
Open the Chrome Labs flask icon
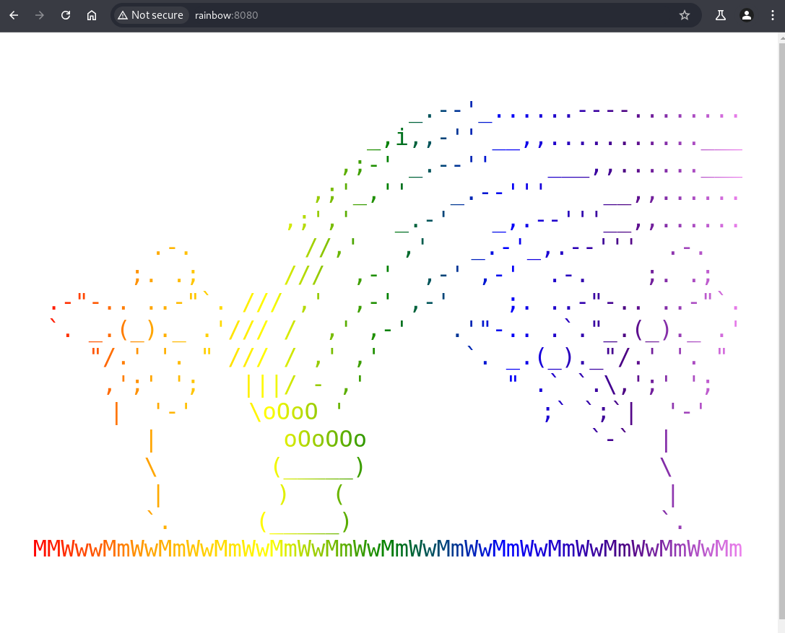(x=721, y=15)
